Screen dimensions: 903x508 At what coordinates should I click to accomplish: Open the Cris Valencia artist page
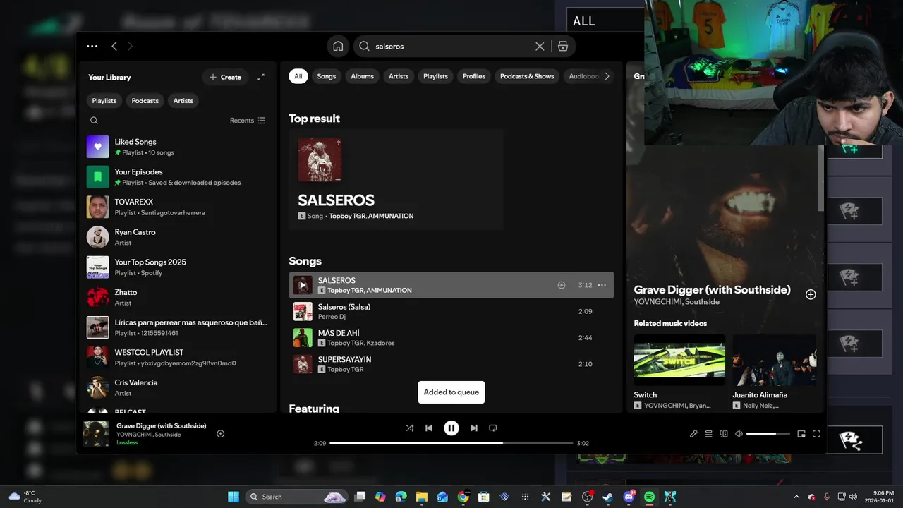[x=176, y=387]
